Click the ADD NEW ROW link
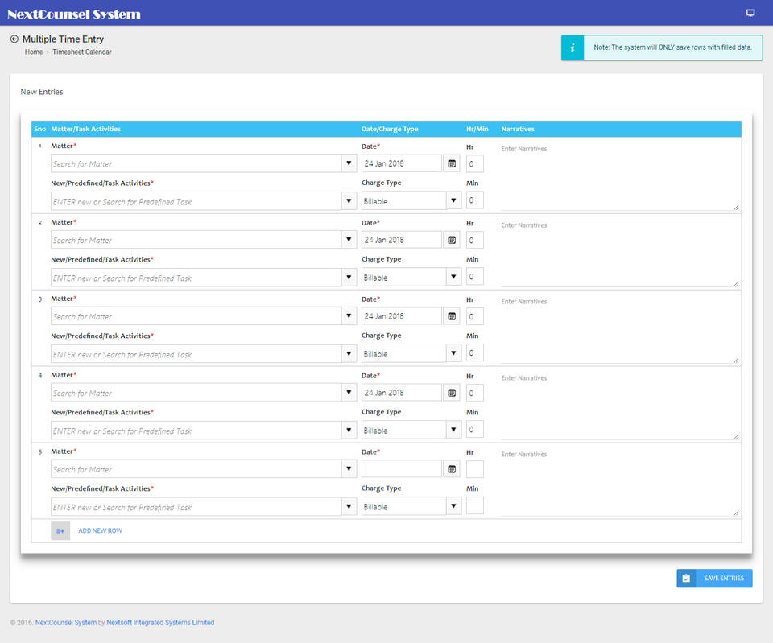773x643 pixels. pyautogui.click(x=100, y=531)
